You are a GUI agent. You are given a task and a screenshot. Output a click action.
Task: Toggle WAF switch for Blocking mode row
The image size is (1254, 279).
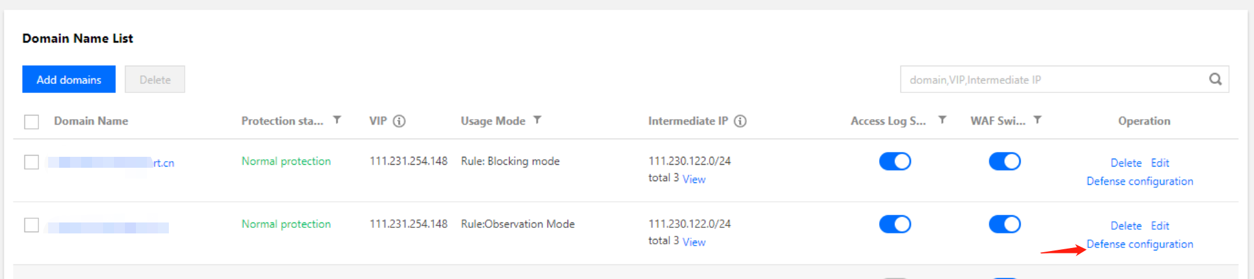point(1005,161)
